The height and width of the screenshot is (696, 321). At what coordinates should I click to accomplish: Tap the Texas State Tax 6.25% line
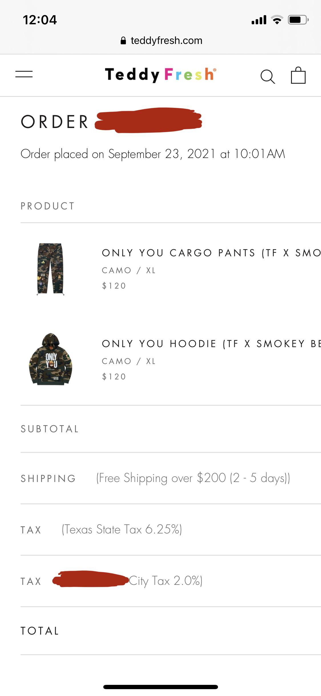pyautogui.click(x=122, y=529)
